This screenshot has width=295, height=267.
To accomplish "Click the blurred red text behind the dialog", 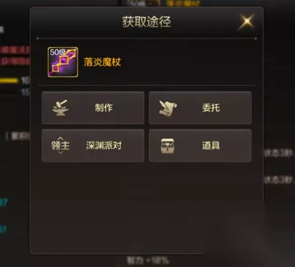I will [x=15, y=56].
